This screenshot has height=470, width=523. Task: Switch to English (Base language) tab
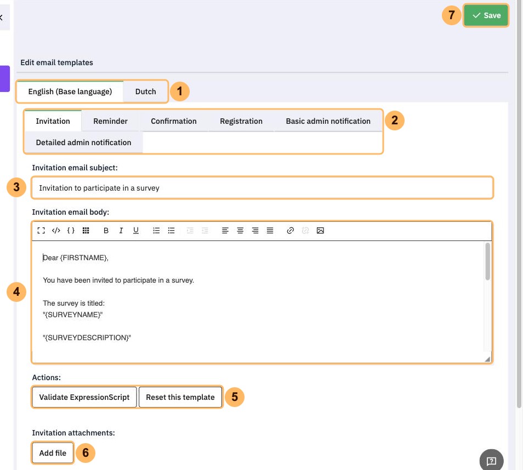(70, 91)
